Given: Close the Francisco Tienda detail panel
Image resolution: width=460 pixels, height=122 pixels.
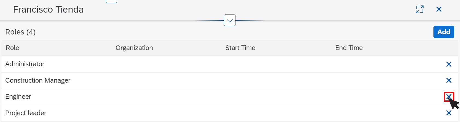Looking at the screenshot, I should [x=439, y=9].
